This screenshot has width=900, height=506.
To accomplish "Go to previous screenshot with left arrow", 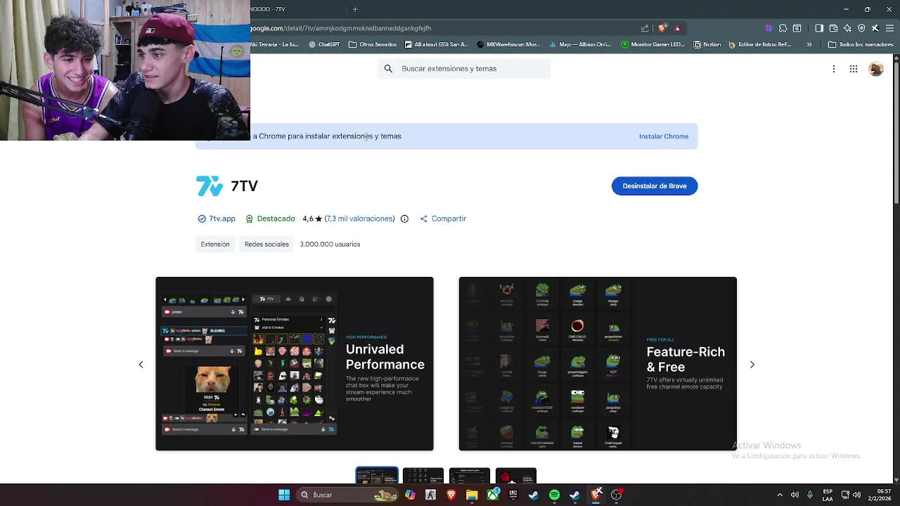I will coord(141,364).
